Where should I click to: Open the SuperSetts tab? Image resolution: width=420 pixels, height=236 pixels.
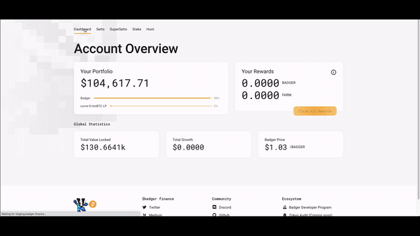pyautogui.click(x=118, y=29)
